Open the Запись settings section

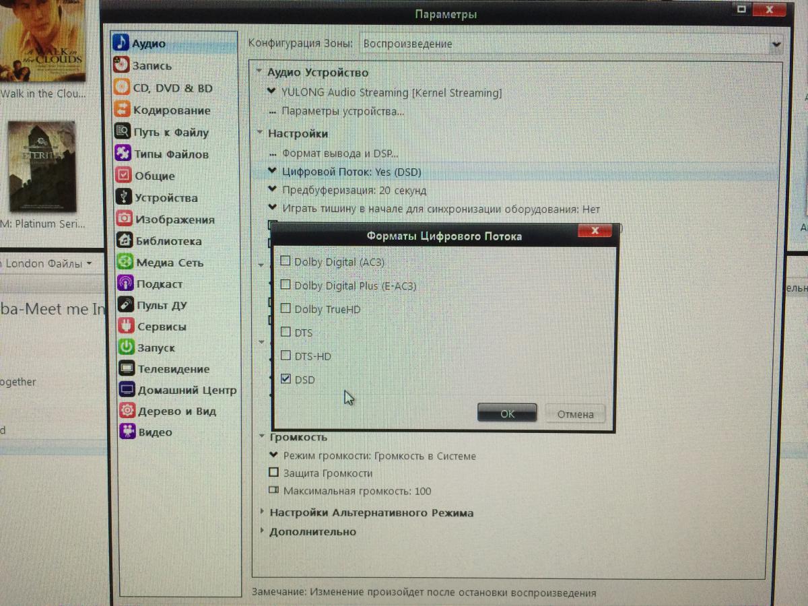152,66
